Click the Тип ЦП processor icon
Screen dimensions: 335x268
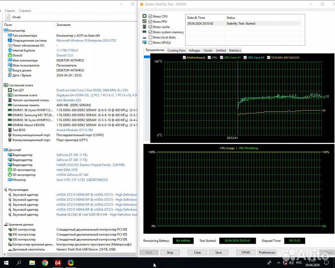pyautogui.click(x=10, y=90)
